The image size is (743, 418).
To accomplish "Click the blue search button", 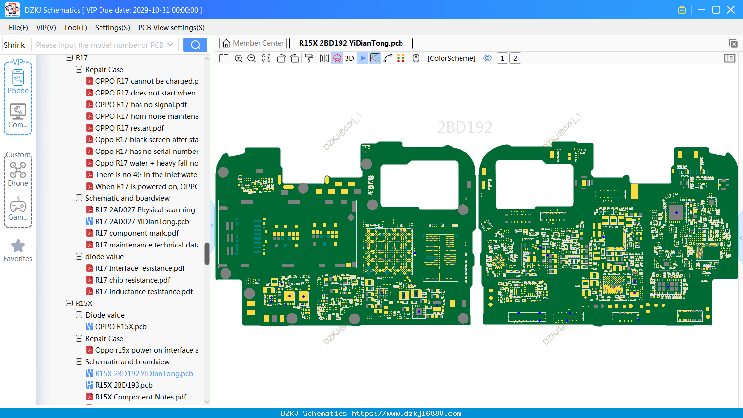I will point(195,45).
